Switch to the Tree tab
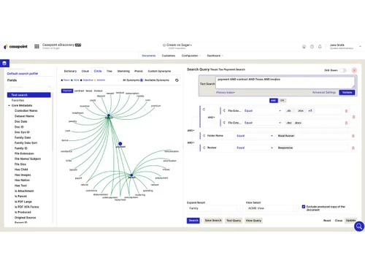 (x=109, y=71)
